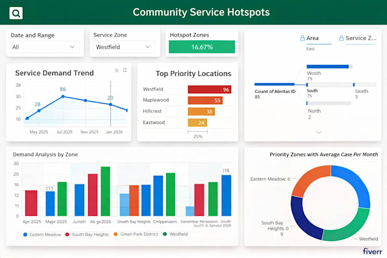Select the Service Z... lock icon
This screenshot has width=387, height=258.
(341, 38)
